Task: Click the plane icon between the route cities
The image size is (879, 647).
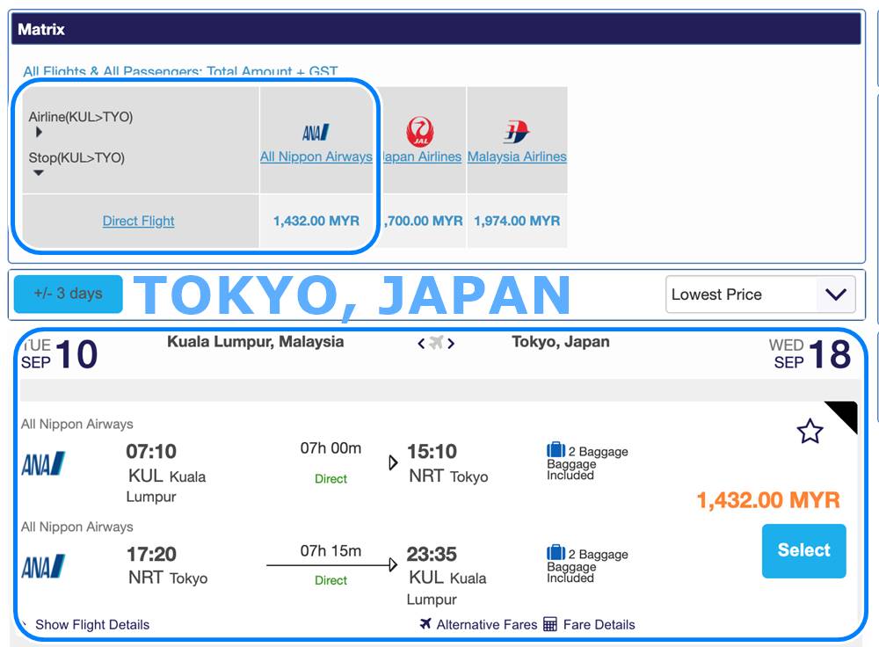Action: pyautogui.click(x=436, y=342)
